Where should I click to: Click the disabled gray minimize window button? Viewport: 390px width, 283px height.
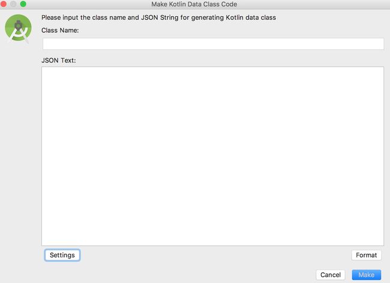[13, 4]
